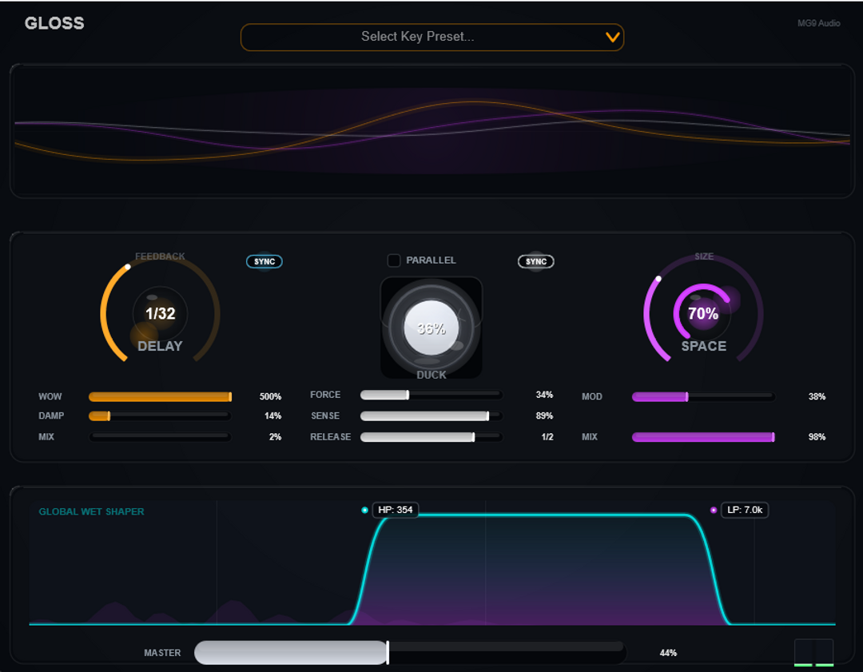
Task: Click the orange Feedback ring handle
Action: point(127,268)
